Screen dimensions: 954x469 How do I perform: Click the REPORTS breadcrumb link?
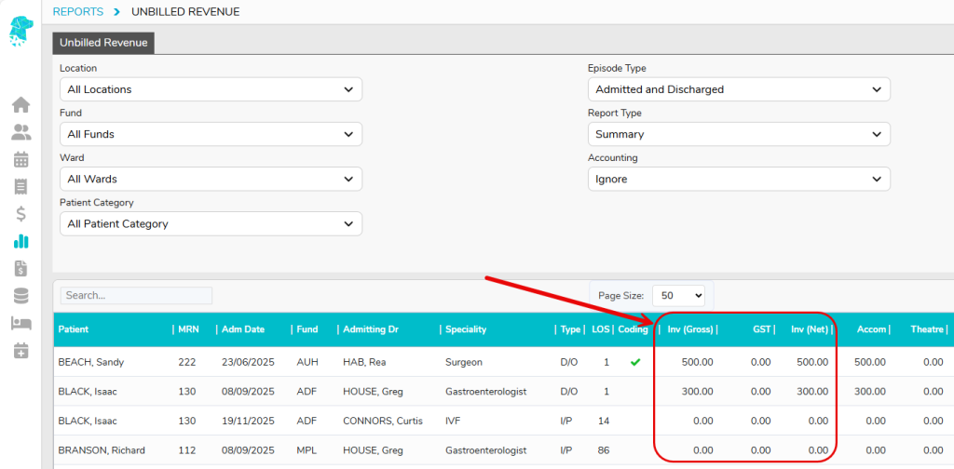[78, 11]
